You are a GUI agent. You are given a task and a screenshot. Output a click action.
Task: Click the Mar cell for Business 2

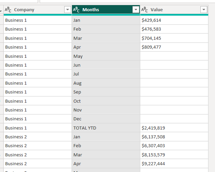[x=106, y=155]
